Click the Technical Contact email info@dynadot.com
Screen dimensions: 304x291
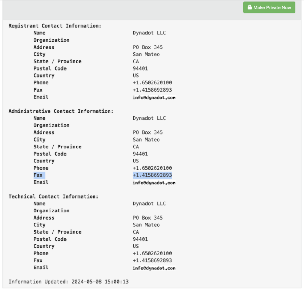point(154,268)
